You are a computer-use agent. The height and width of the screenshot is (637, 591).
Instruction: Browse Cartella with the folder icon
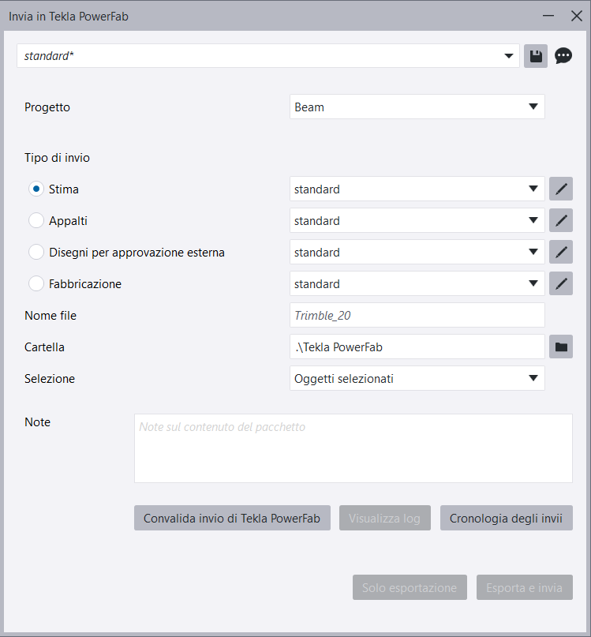tap(561, 347)
